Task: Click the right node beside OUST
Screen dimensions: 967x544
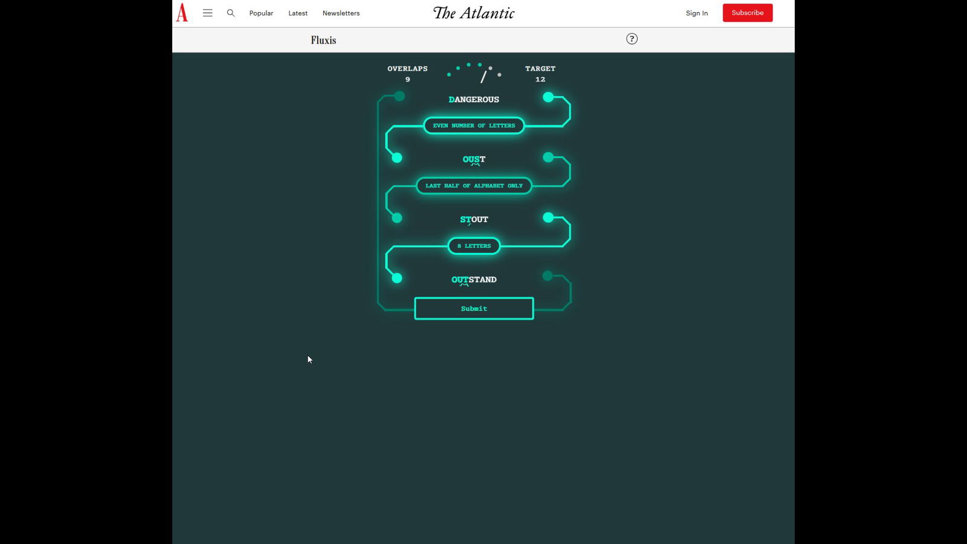Action: click(548, 157)
